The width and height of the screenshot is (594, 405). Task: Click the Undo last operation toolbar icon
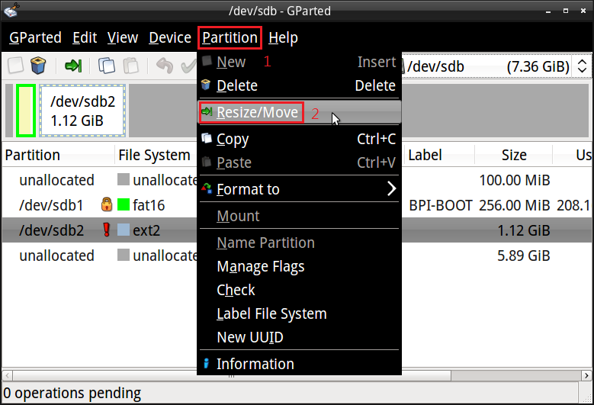(164, 66)
